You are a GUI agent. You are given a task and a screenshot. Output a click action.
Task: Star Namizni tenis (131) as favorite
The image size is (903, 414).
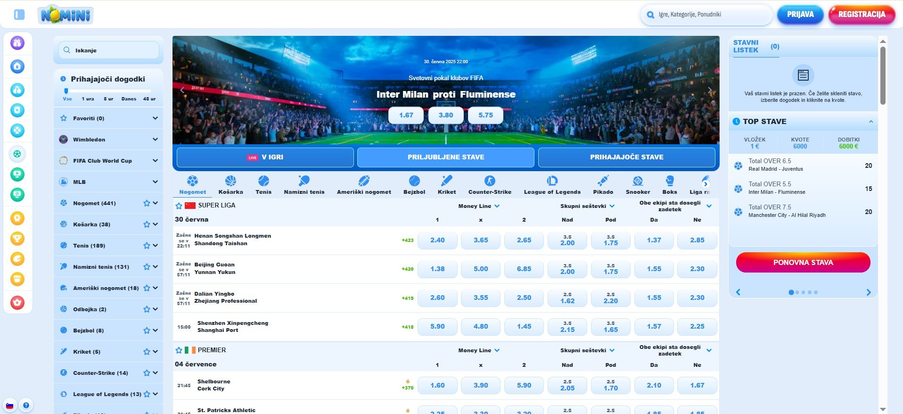click(147, 267)
